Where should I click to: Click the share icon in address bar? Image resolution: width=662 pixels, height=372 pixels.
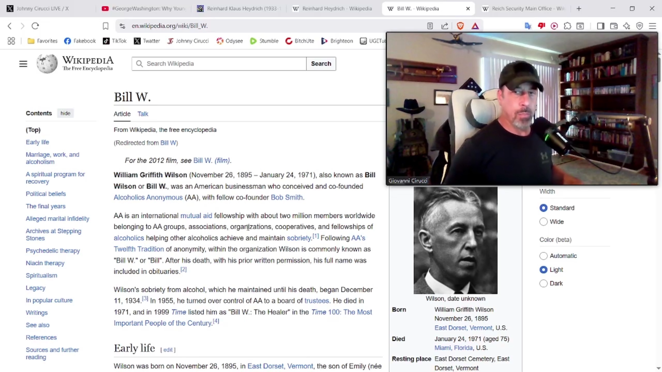click(445, 26)
